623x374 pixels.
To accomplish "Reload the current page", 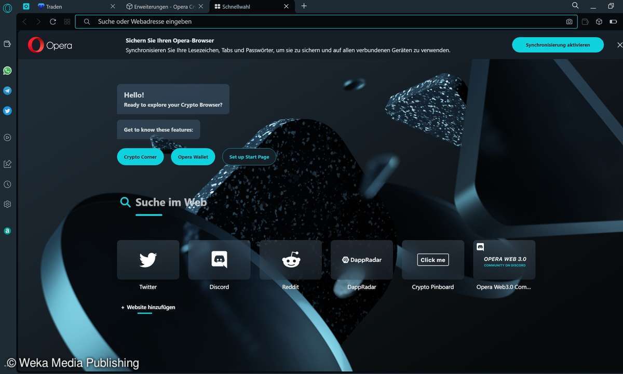I will click(53, 22).
